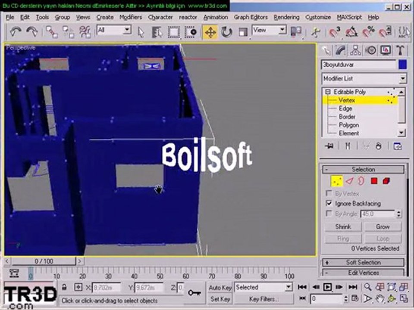Click the Redo arrow icon
The height and width of the screenshot is (310, 414).
tap(32, 32)
